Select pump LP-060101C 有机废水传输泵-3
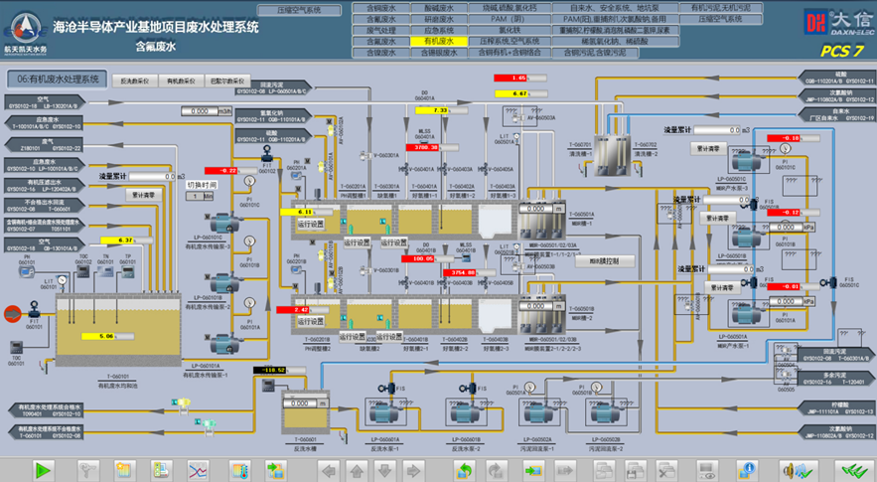 point(223,224)
